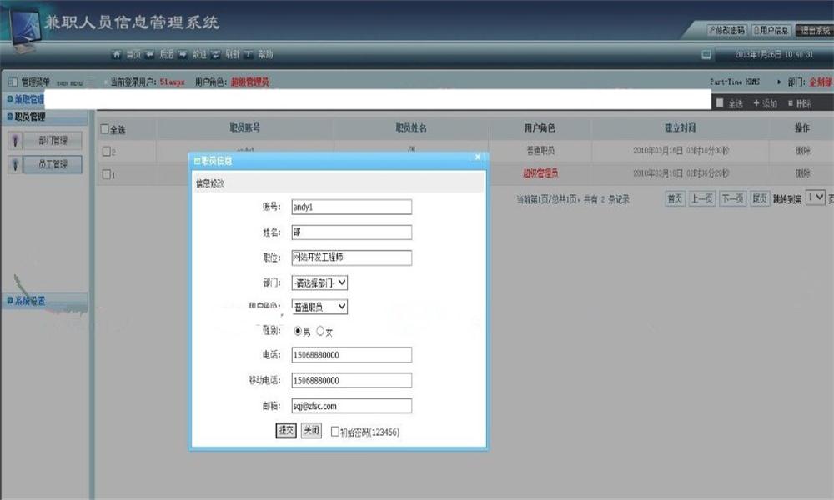Enable the 初始密码(123456) checkbox
The image size is (834, 500).
point(335,432)
